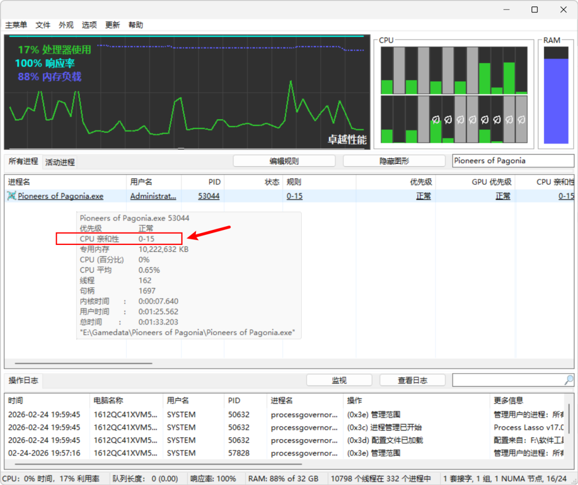The height and width of the screenshot is (485, 578).
Task: Click the 隐藏图形 button
Action: coord(394,161)
